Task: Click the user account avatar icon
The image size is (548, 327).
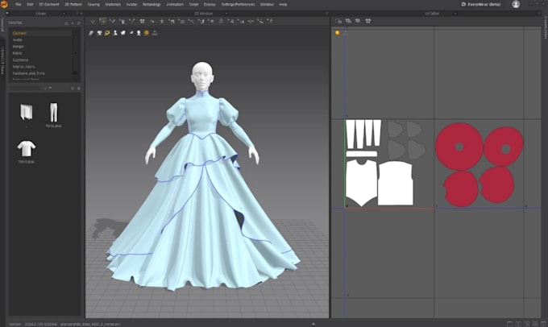Action: pyautogui.click(x=516, y=4)
